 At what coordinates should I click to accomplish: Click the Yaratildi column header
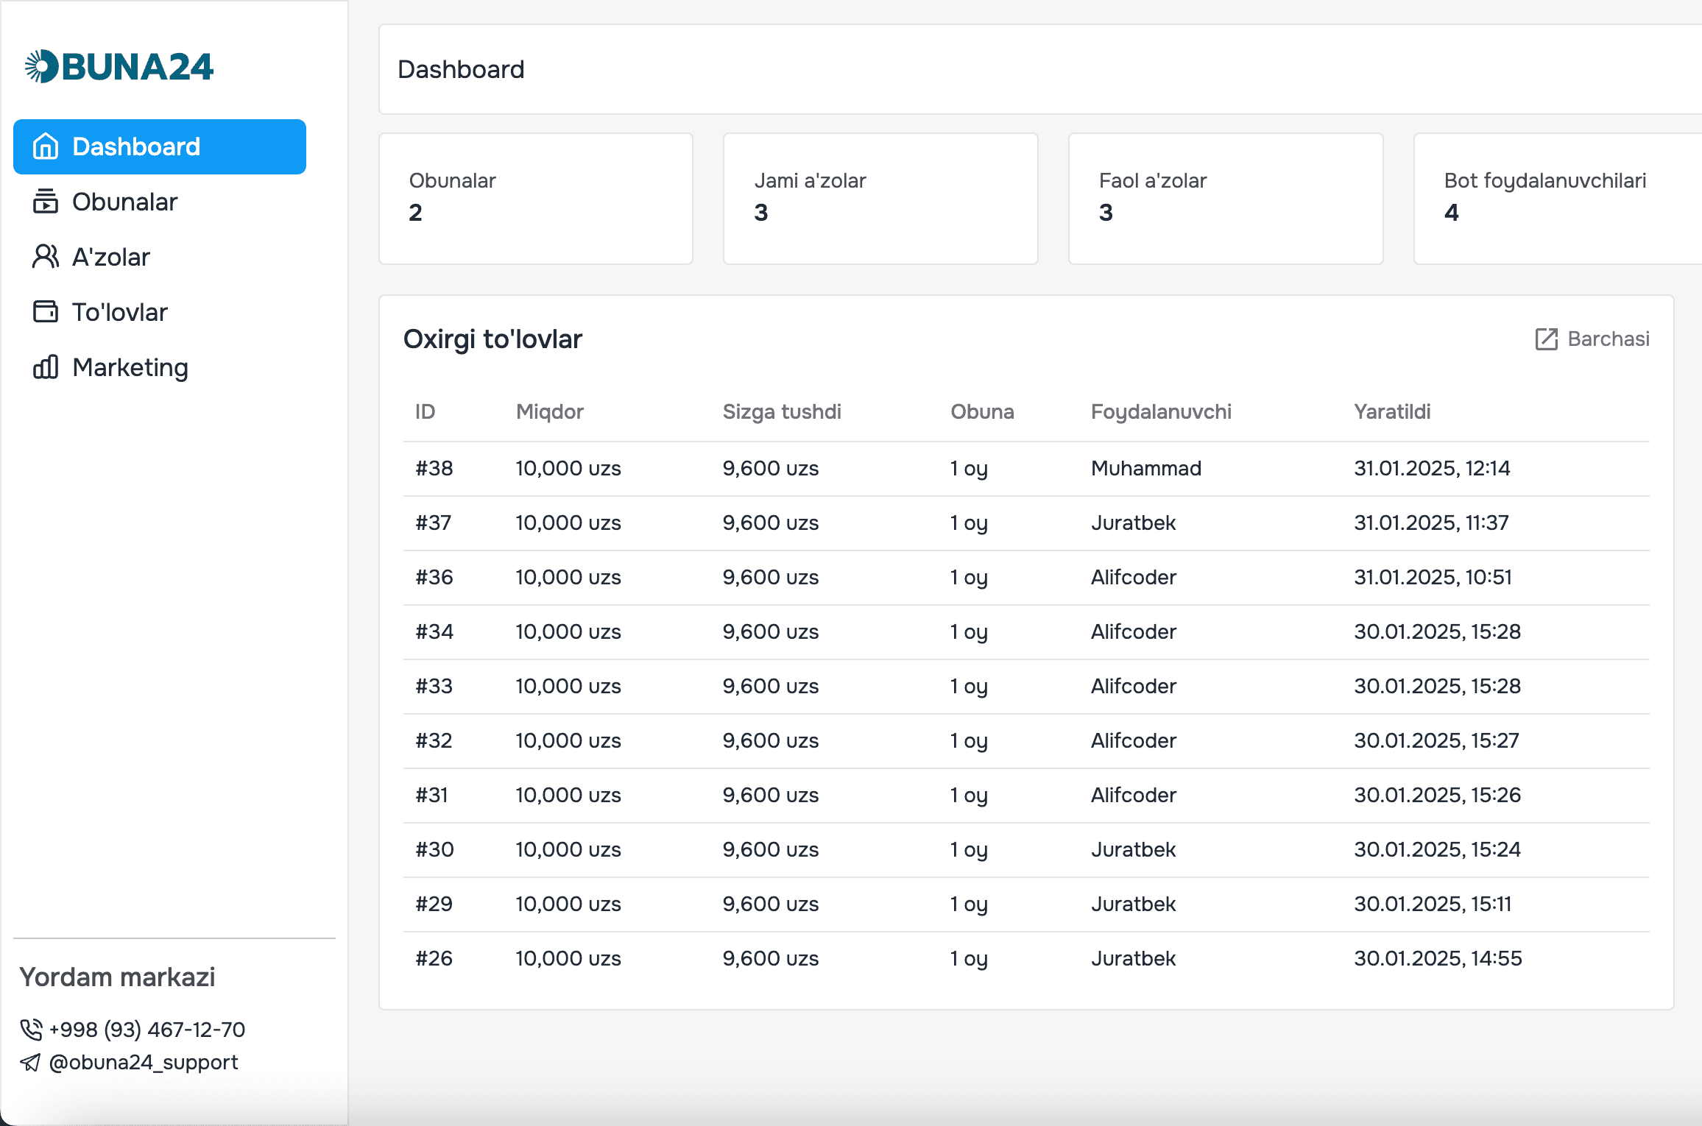(x=1392, y=411)
